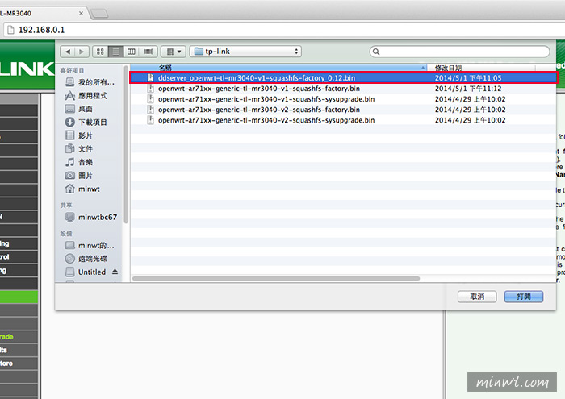
Task: Go forward in the file dialog
Action: (82, 52)
